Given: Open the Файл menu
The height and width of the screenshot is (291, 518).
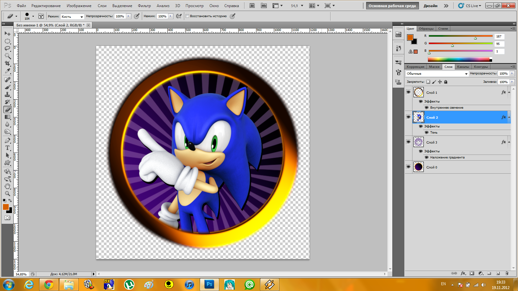Looking at the screenshot, I should point(21,6).
